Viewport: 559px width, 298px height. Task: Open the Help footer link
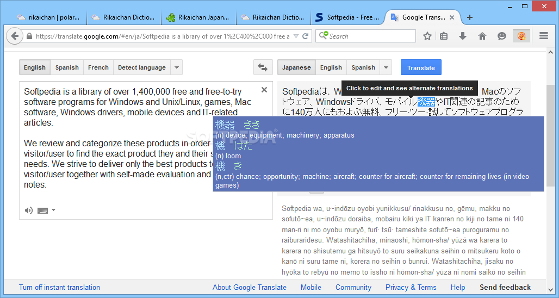[458, 287]
